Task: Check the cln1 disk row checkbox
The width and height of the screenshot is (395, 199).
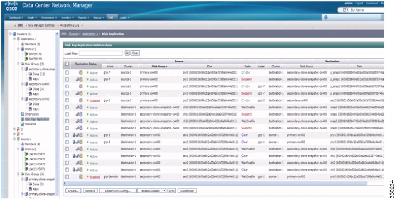Action: click(x=67, y=114)
